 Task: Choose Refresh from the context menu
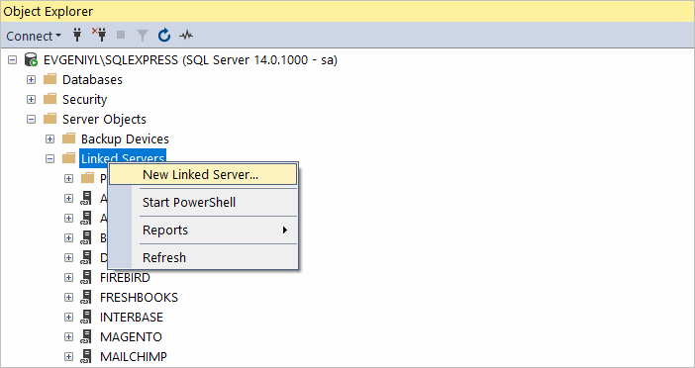(203, 257)
